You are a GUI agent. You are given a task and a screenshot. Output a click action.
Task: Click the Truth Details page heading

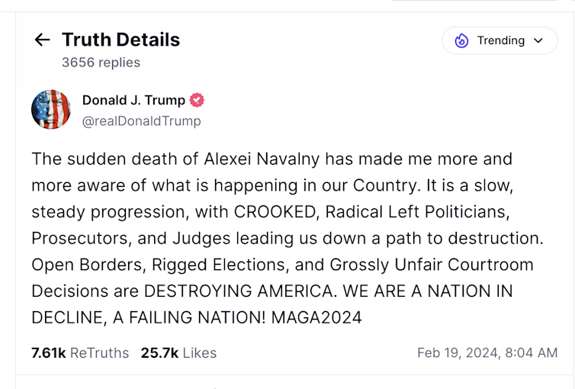pyautogui.click(x=120, y=40)
